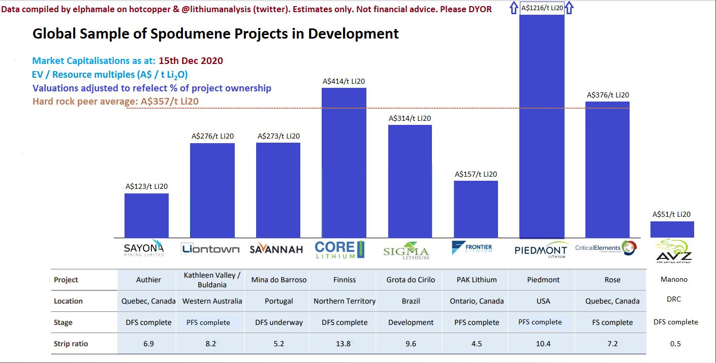Viewport: 716px width, 363px height.
Task: Click the Frontier Lithium logo
Action: (x=472, y=248)
